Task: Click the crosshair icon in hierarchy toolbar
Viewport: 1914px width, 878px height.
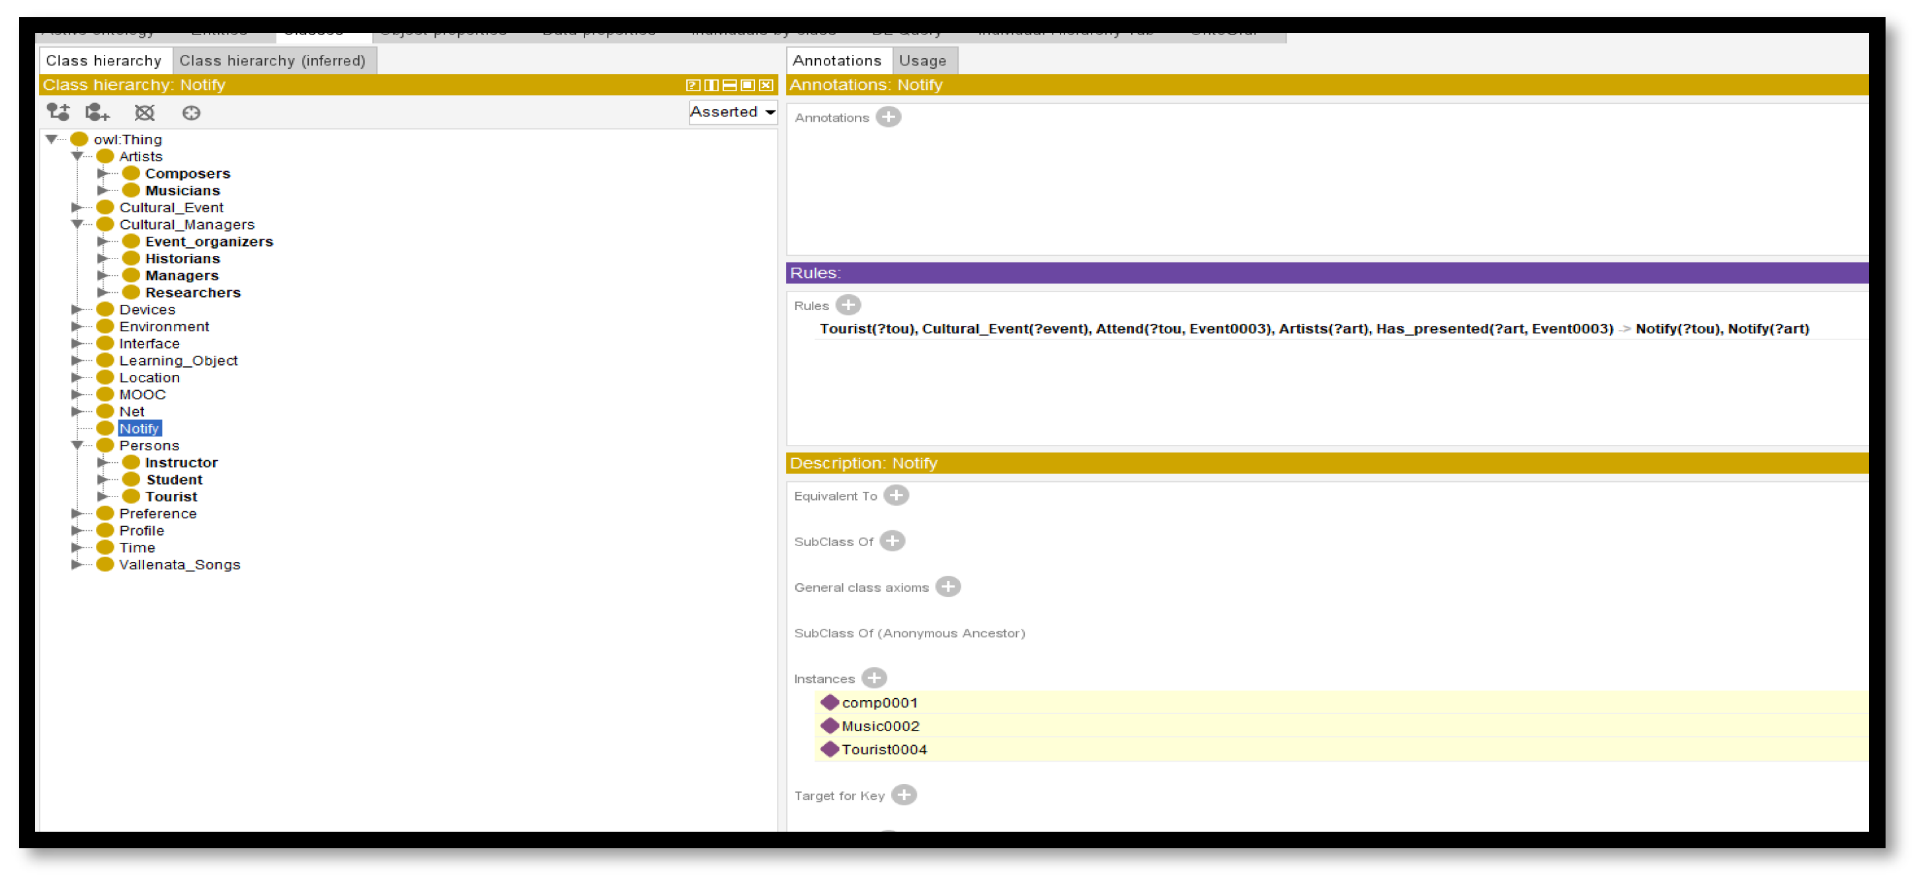Action: pyautogui.click(x=191, y=112)
